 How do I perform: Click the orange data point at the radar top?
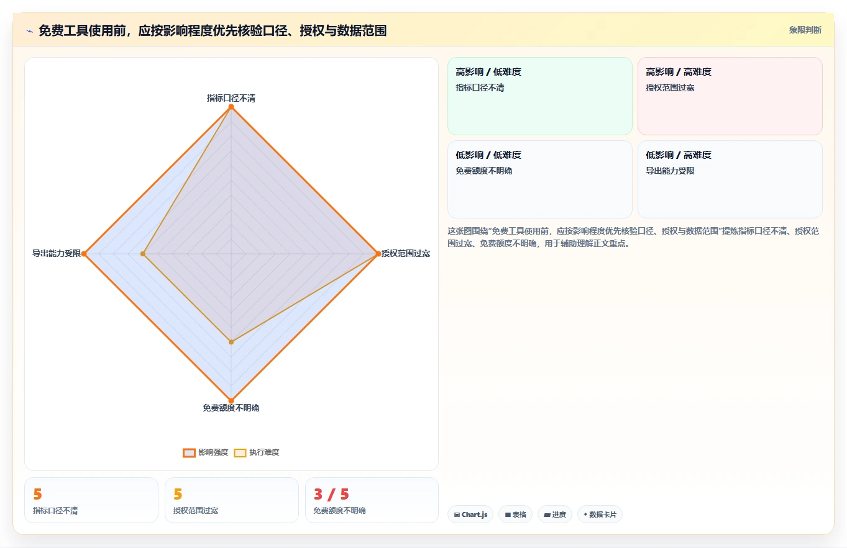pos(231,107)
